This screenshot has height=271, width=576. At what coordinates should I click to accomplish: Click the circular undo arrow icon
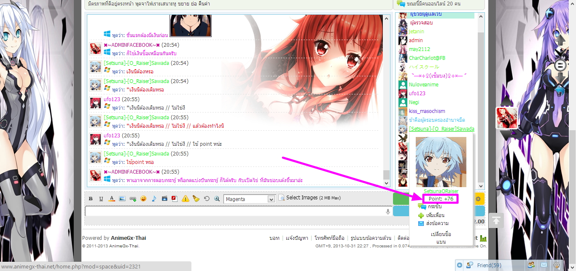coord(207,199)
